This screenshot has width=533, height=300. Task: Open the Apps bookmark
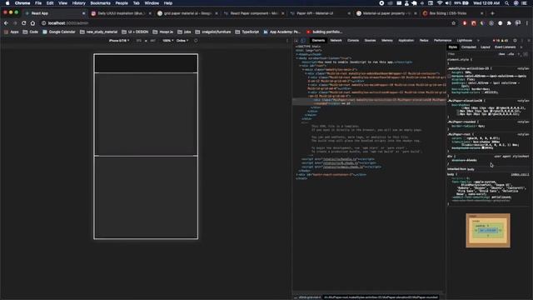12,32
